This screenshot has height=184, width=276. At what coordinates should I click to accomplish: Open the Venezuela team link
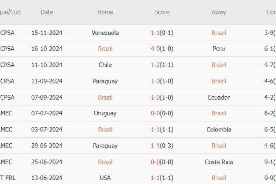coord(105,33)
